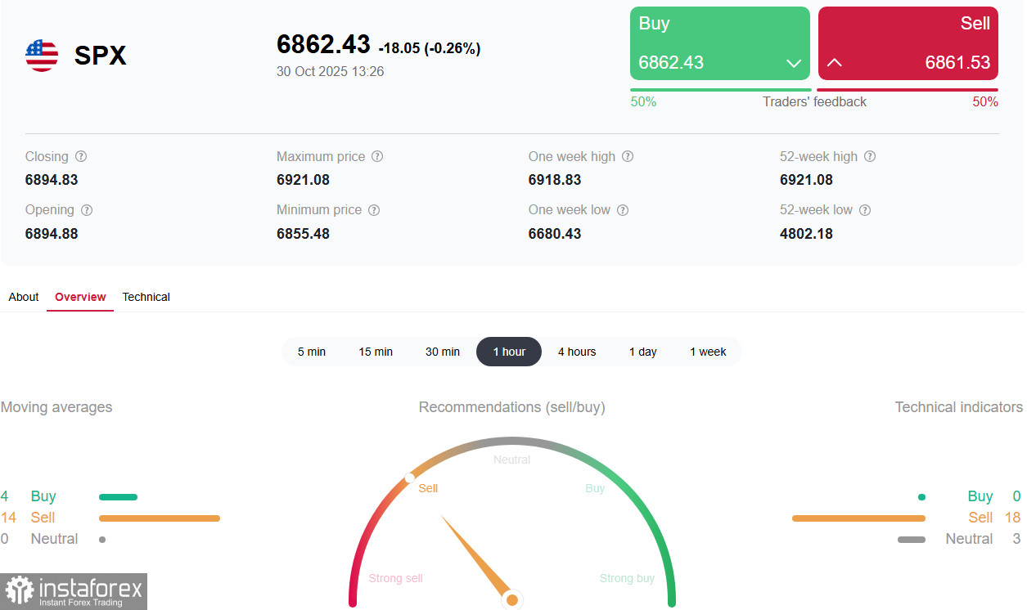This screenshot has width=1027, height=610.
Task: Click the Moving averages heading
Action: click(x=56, y=407)
